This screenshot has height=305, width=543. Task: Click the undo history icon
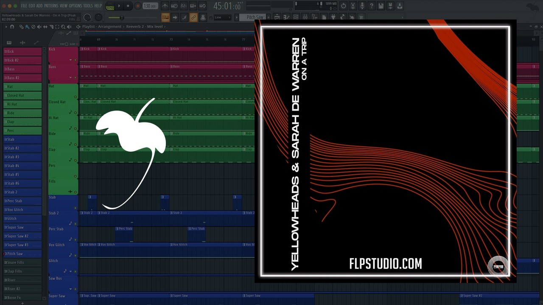(344, 6)
